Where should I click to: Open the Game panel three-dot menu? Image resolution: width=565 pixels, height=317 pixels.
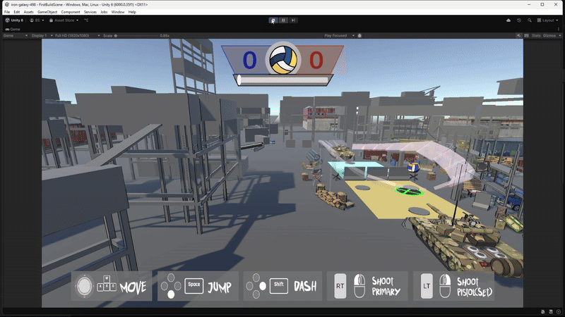coord(559,29)
